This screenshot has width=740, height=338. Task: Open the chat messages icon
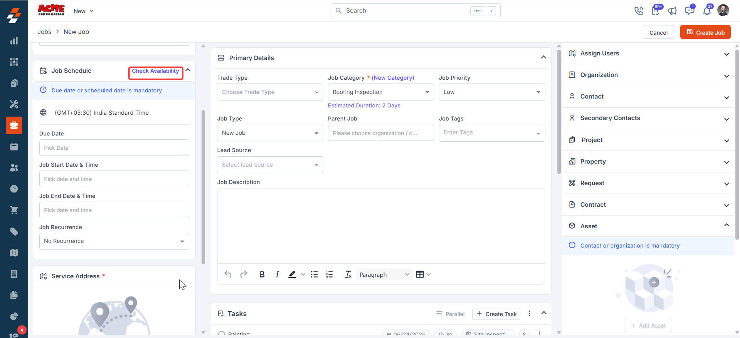690,10
